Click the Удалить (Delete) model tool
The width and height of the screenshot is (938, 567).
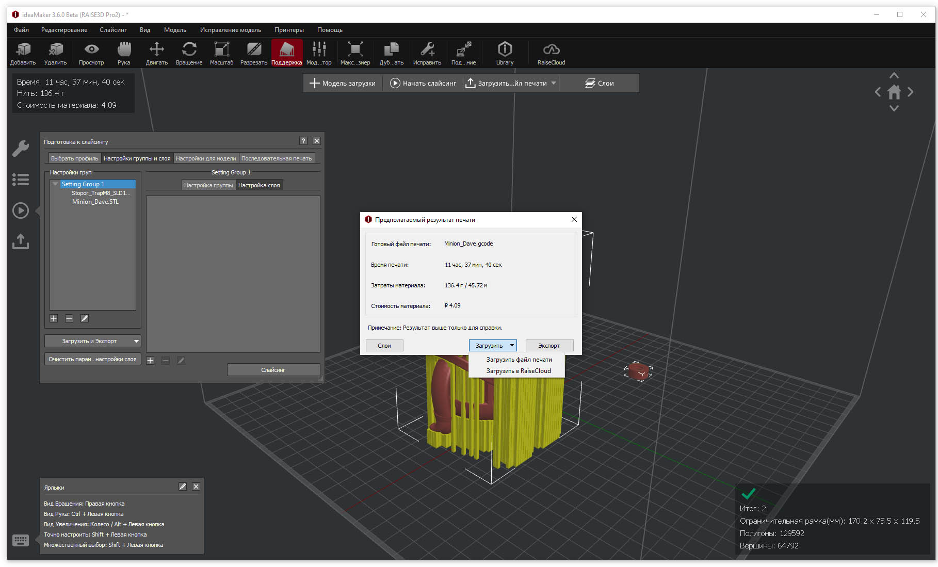[x=56, y=54]
